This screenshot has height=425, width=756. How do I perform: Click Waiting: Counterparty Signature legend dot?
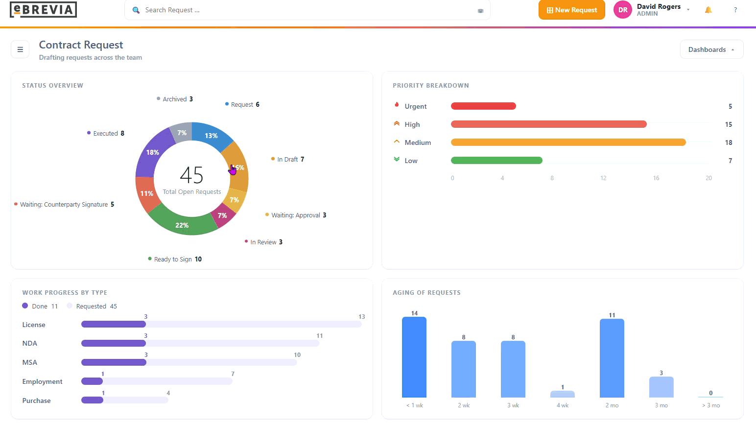point(16,204)
